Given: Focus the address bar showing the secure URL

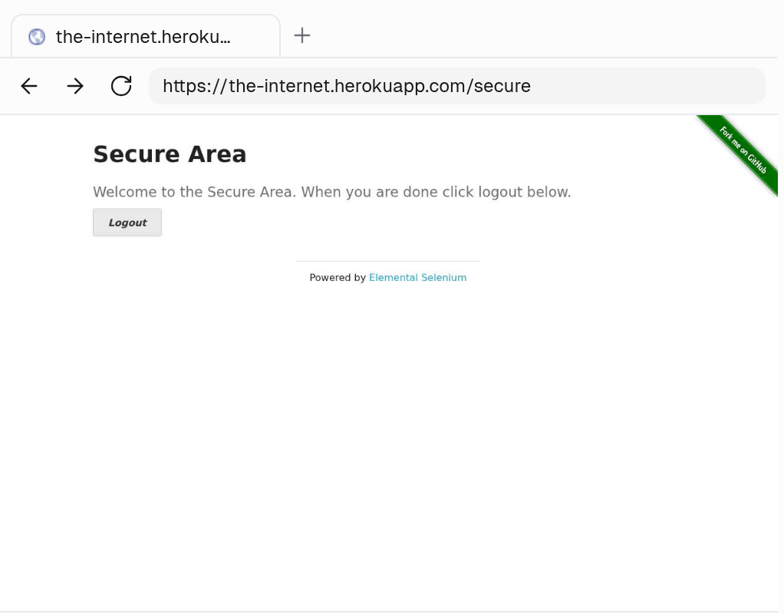Looking at the screenshot, I should pyautogui.click(x=457, y=86).
